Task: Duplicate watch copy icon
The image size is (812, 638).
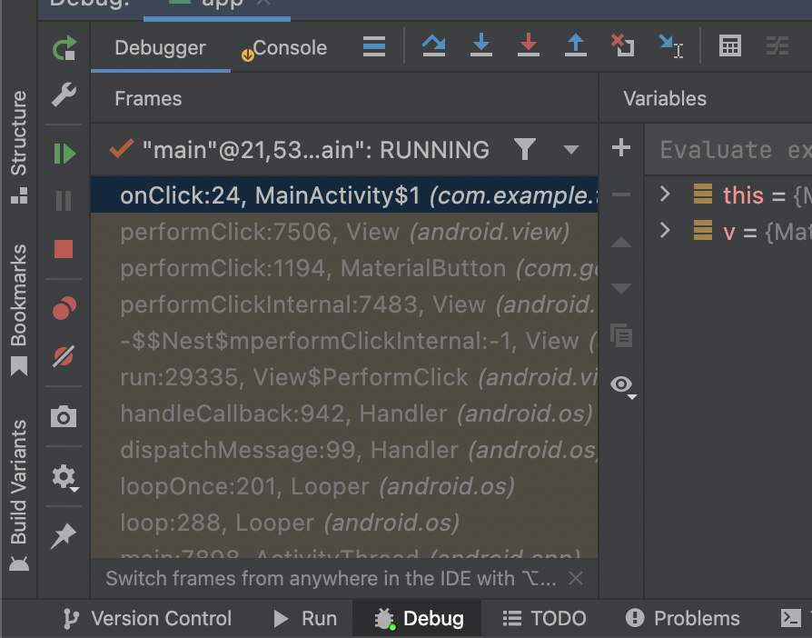Action: tap(621, 335)
